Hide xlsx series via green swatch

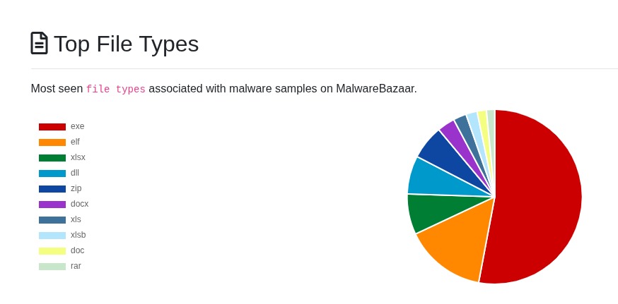(x=52, y=158)
